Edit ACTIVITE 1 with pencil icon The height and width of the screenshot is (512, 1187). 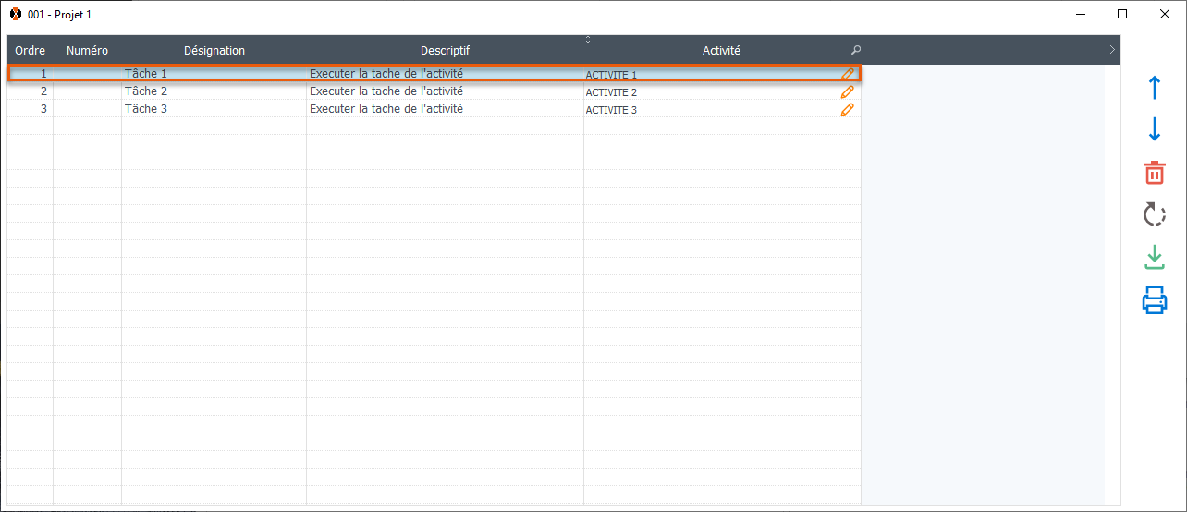tap(847, 74)
